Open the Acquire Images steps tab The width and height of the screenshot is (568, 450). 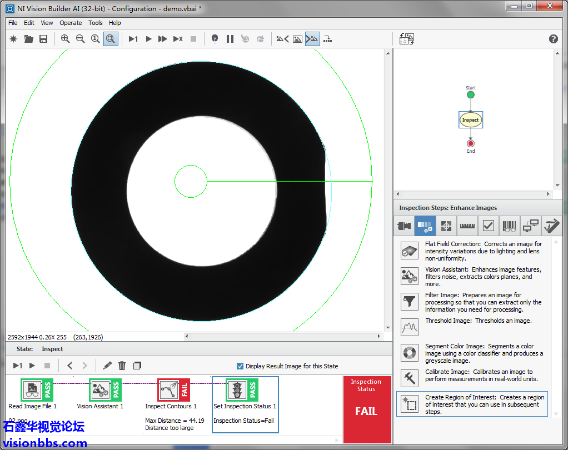click(x=403, y=226)
